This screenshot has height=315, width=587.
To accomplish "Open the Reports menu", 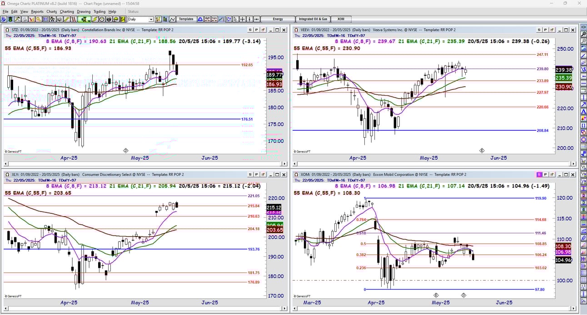I will click(37, 11).
